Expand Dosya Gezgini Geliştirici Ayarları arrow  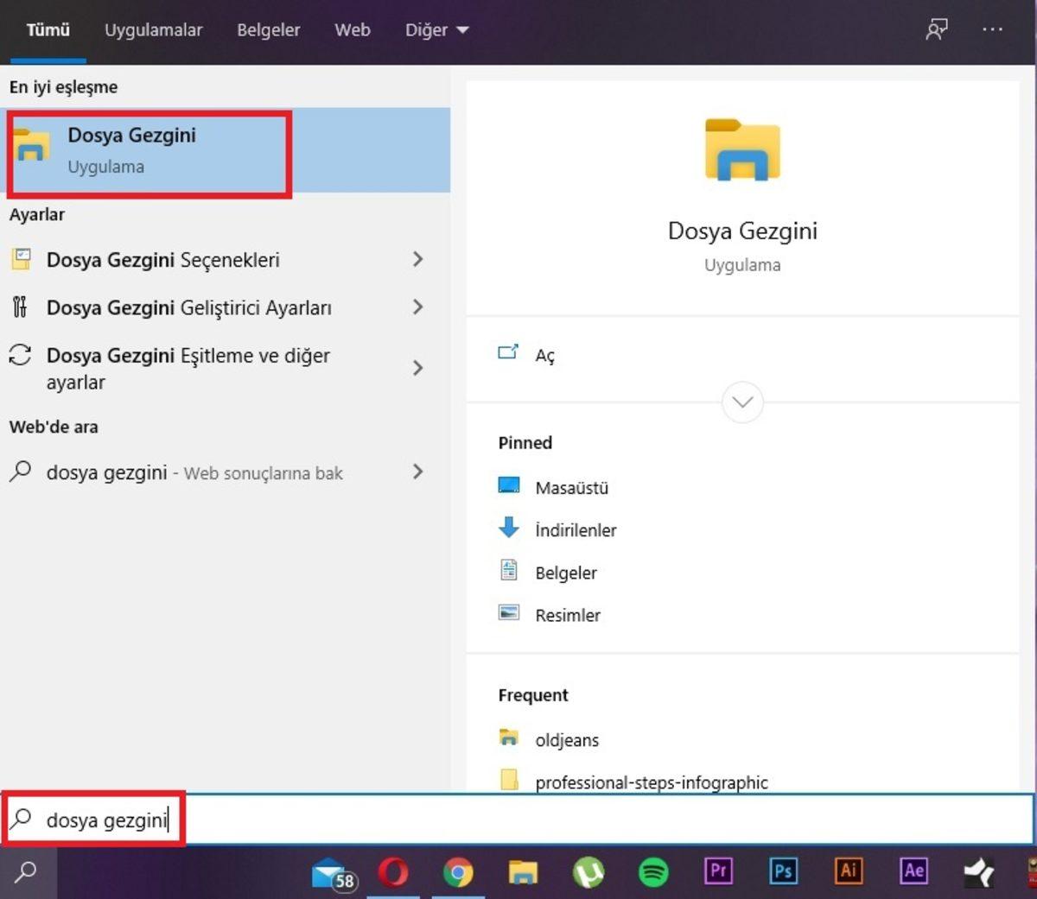[418, 307]
